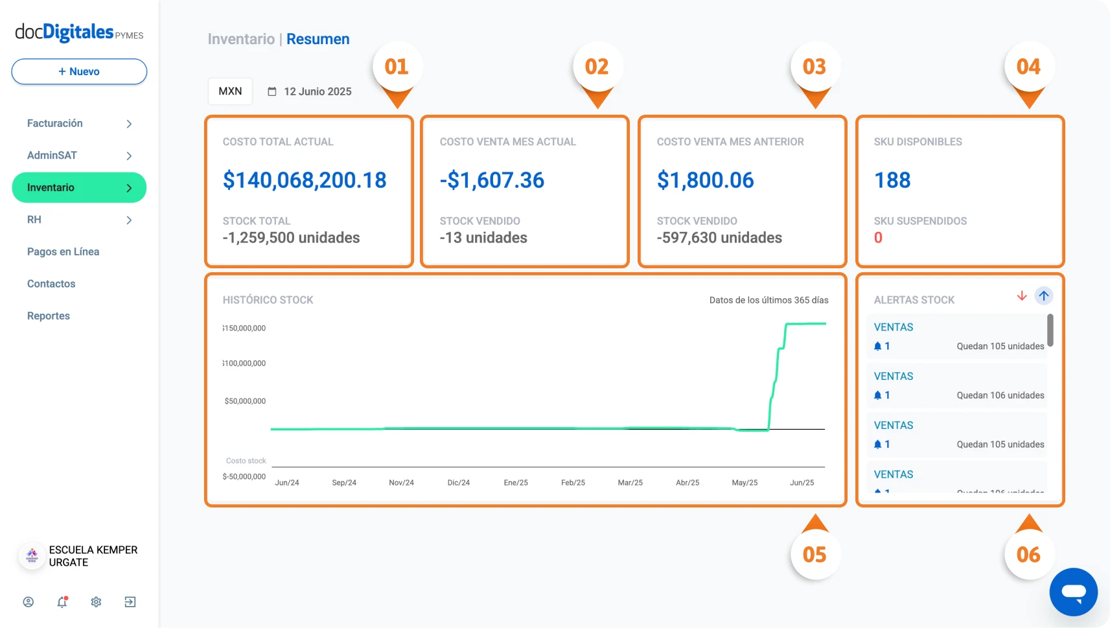The height and width of the screenshot is (628, 1110).
Task: Sort stock alerts with blue up arrow
Action: 1044,296
